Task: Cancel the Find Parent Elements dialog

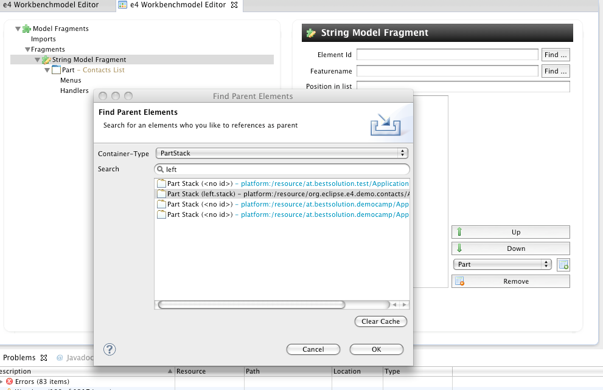Action: click(313, 349)
